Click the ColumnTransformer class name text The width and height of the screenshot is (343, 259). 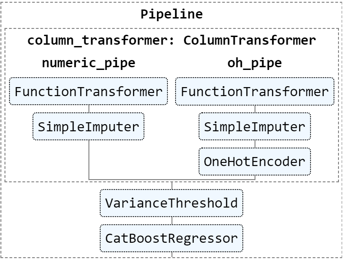[250, 41]
